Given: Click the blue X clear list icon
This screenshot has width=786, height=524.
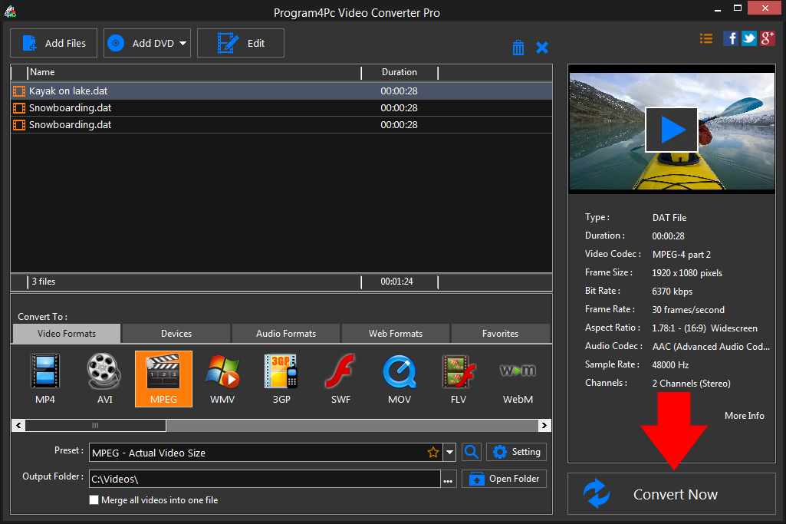Looking at the screenshot, I should tap(542, 48).
